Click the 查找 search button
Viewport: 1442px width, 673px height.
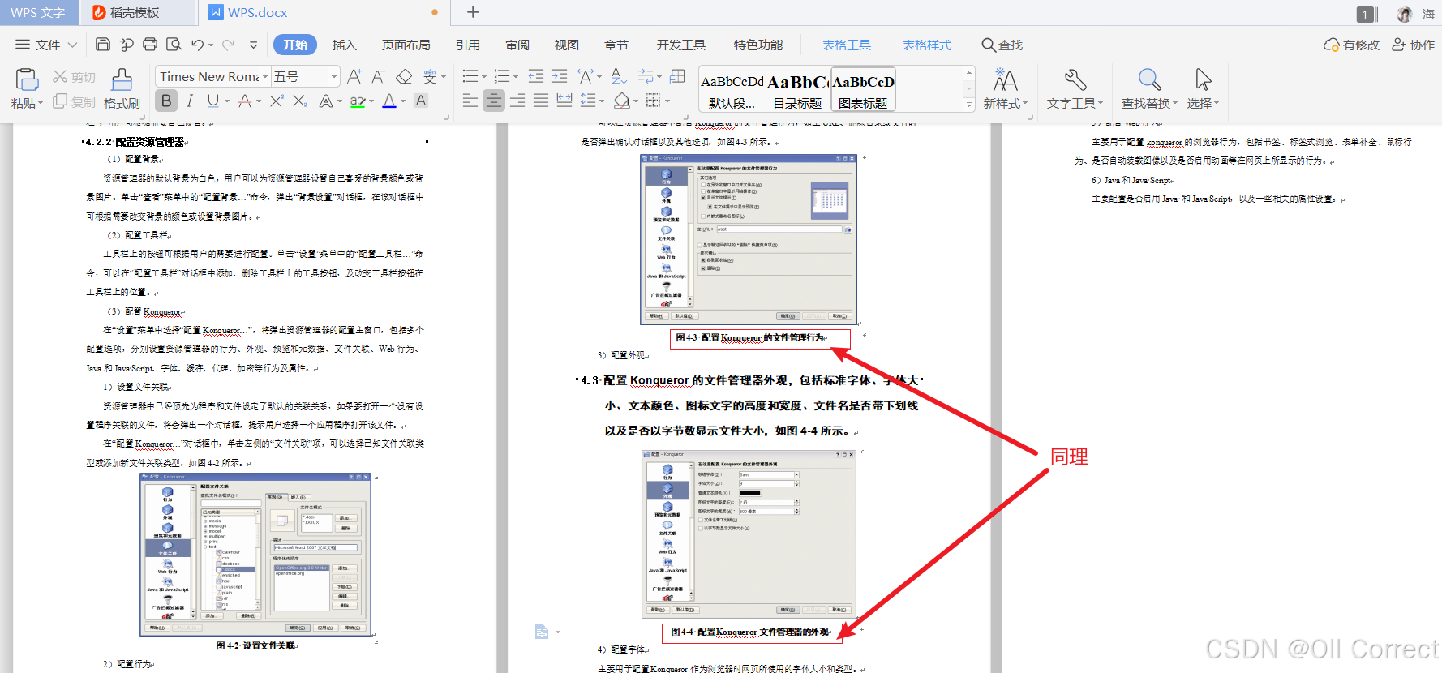coord(1002,45)
